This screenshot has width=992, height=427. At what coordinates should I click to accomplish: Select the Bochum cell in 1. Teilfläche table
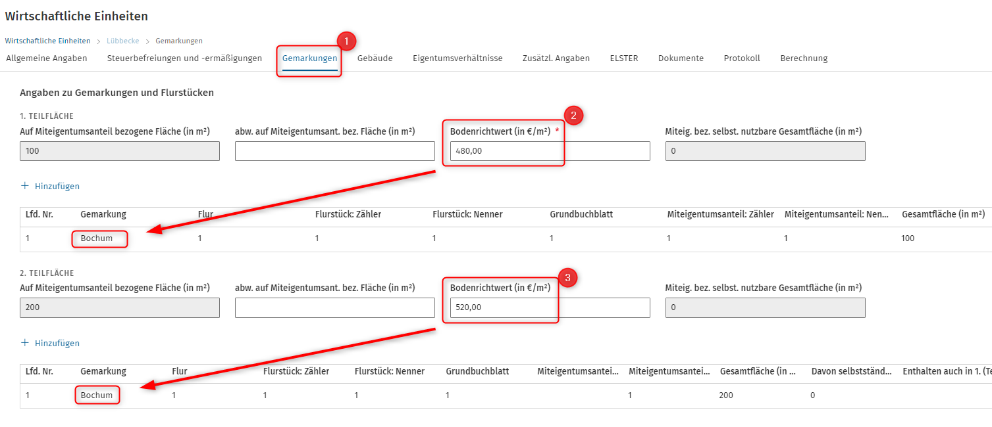[x=97, y=238]
